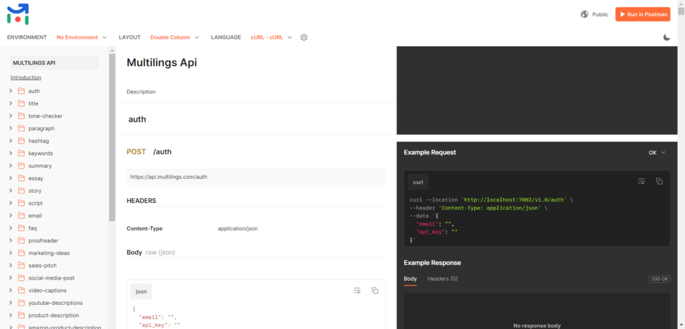Click the sales-pitch folder icon
685x329 pixels.
point(21,266)
